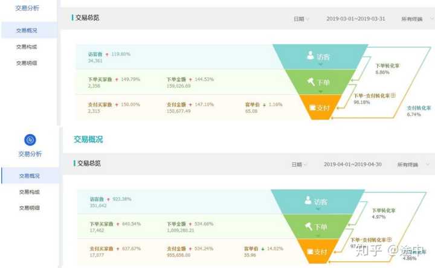Open the 日期 dropdown in the April panel
Screen dimensions: 435x268
point(299,164)
